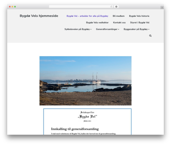Click the line "I tråd med vedtektene til Bygdø Vel"
171x145 pixels.
point(83,134)
